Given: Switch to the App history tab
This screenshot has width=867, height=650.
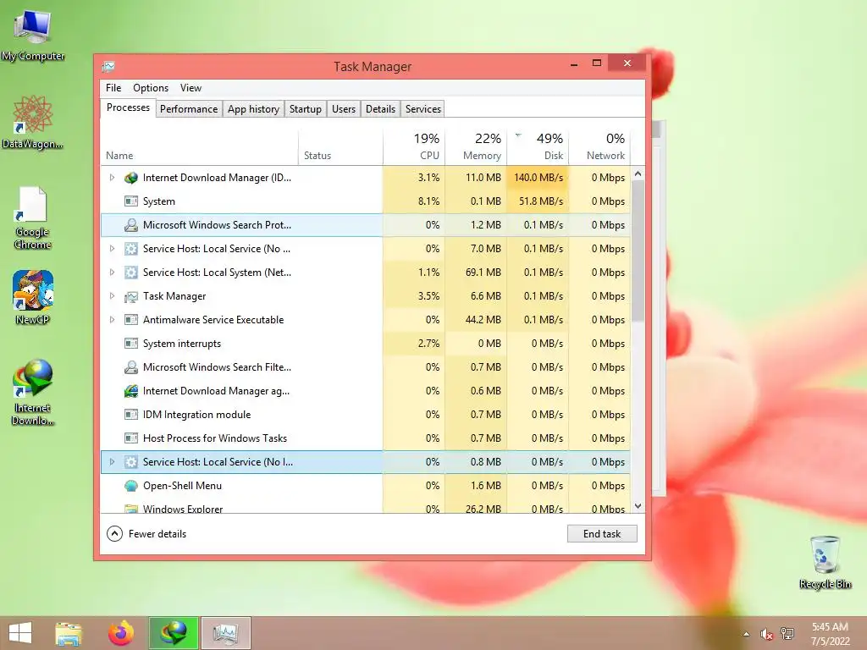Looking at the screenshot, I should tap(253, 109).
